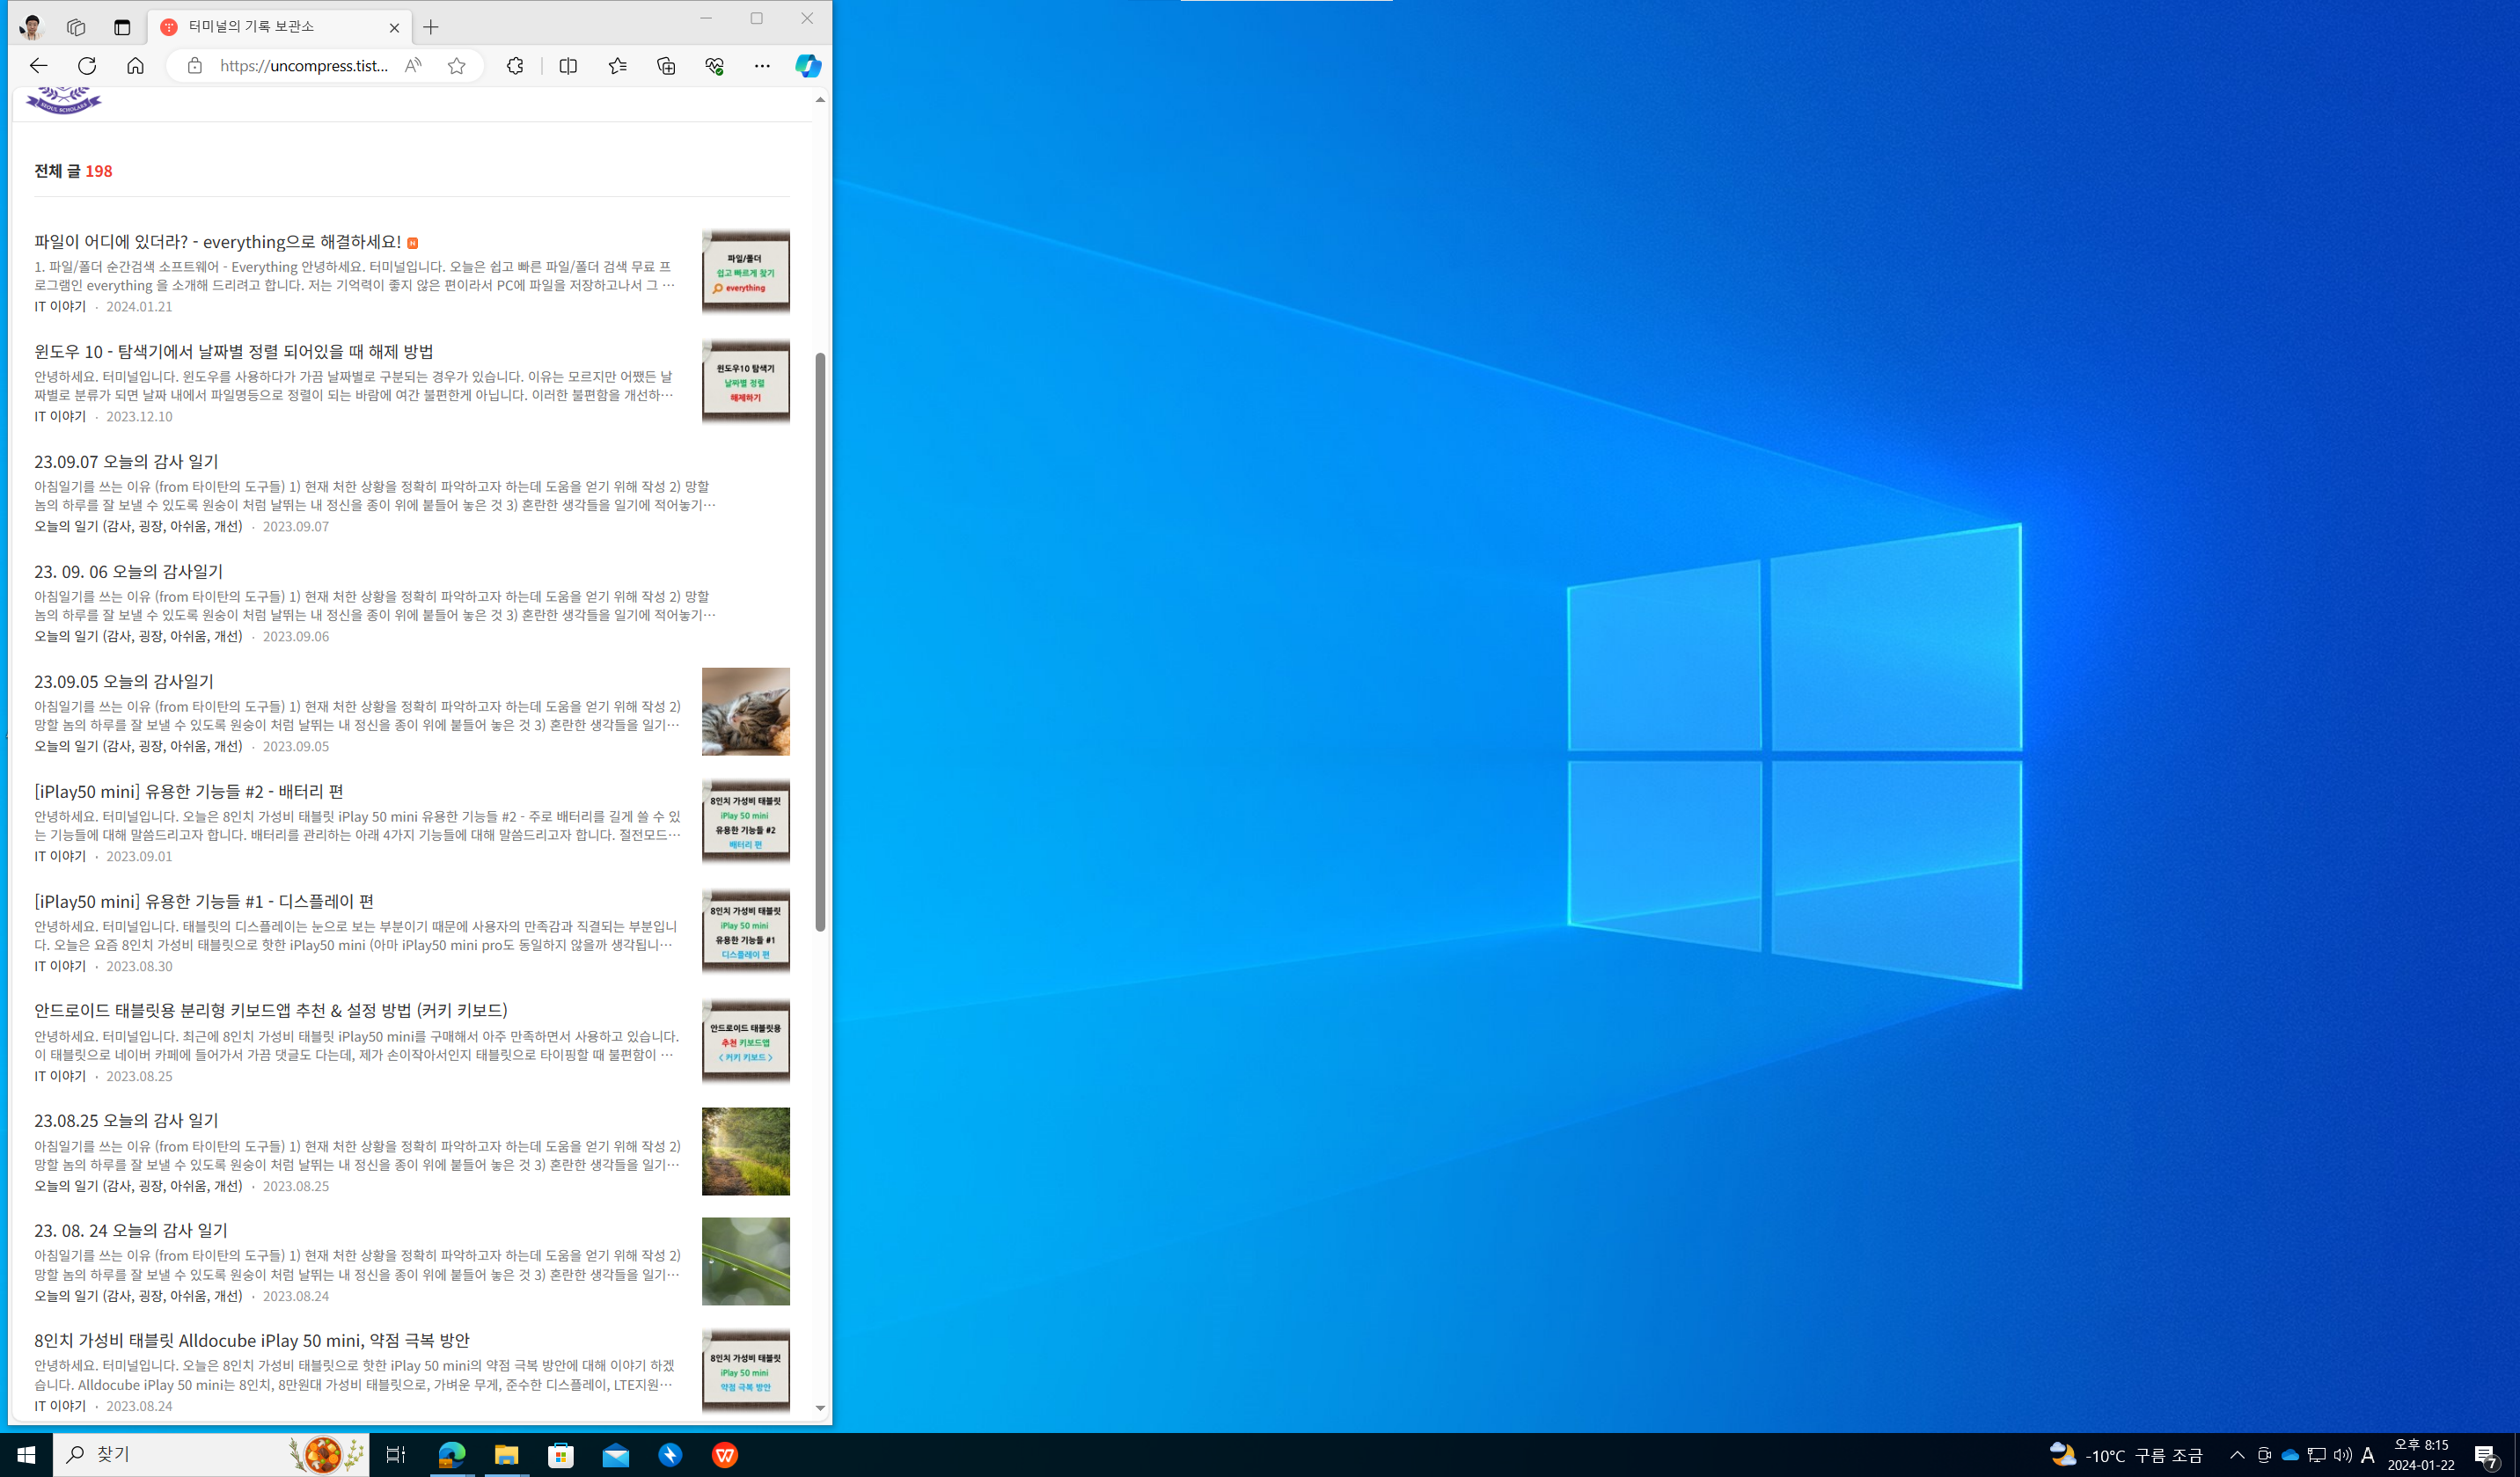Open the everything 파일 검색 post title link
This screenshot has width=2520, height=1477.
tap(217, 242)
